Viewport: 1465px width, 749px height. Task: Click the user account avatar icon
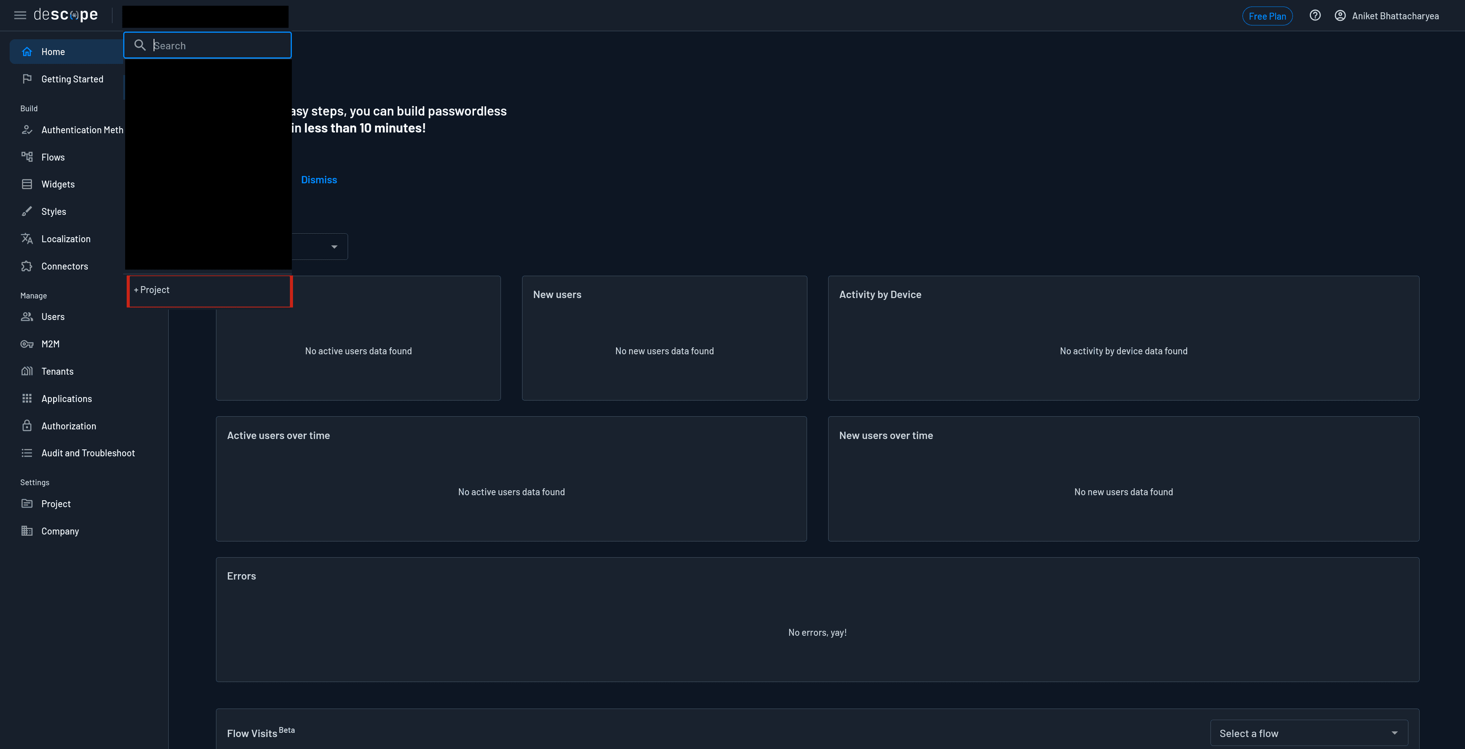[x=1340, y=16]
